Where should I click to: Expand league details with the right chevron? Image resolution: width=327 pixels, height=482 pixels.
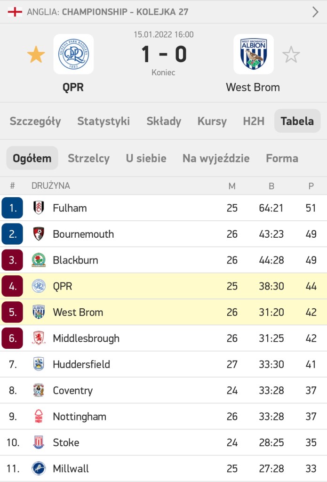(315, 12)
